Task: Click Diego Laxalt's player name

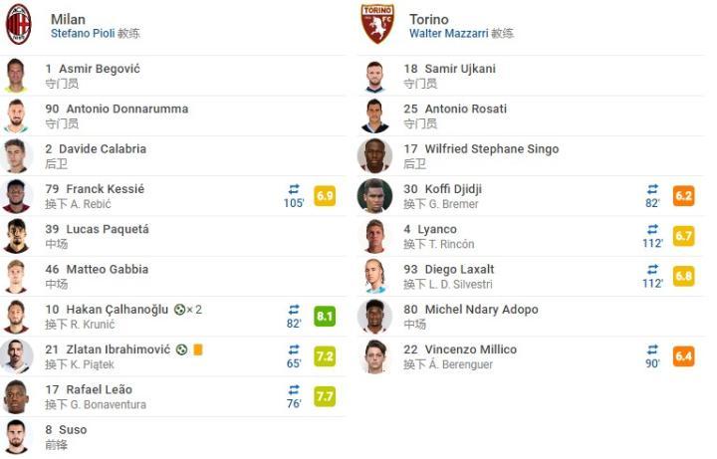Action: pos(458,269)
